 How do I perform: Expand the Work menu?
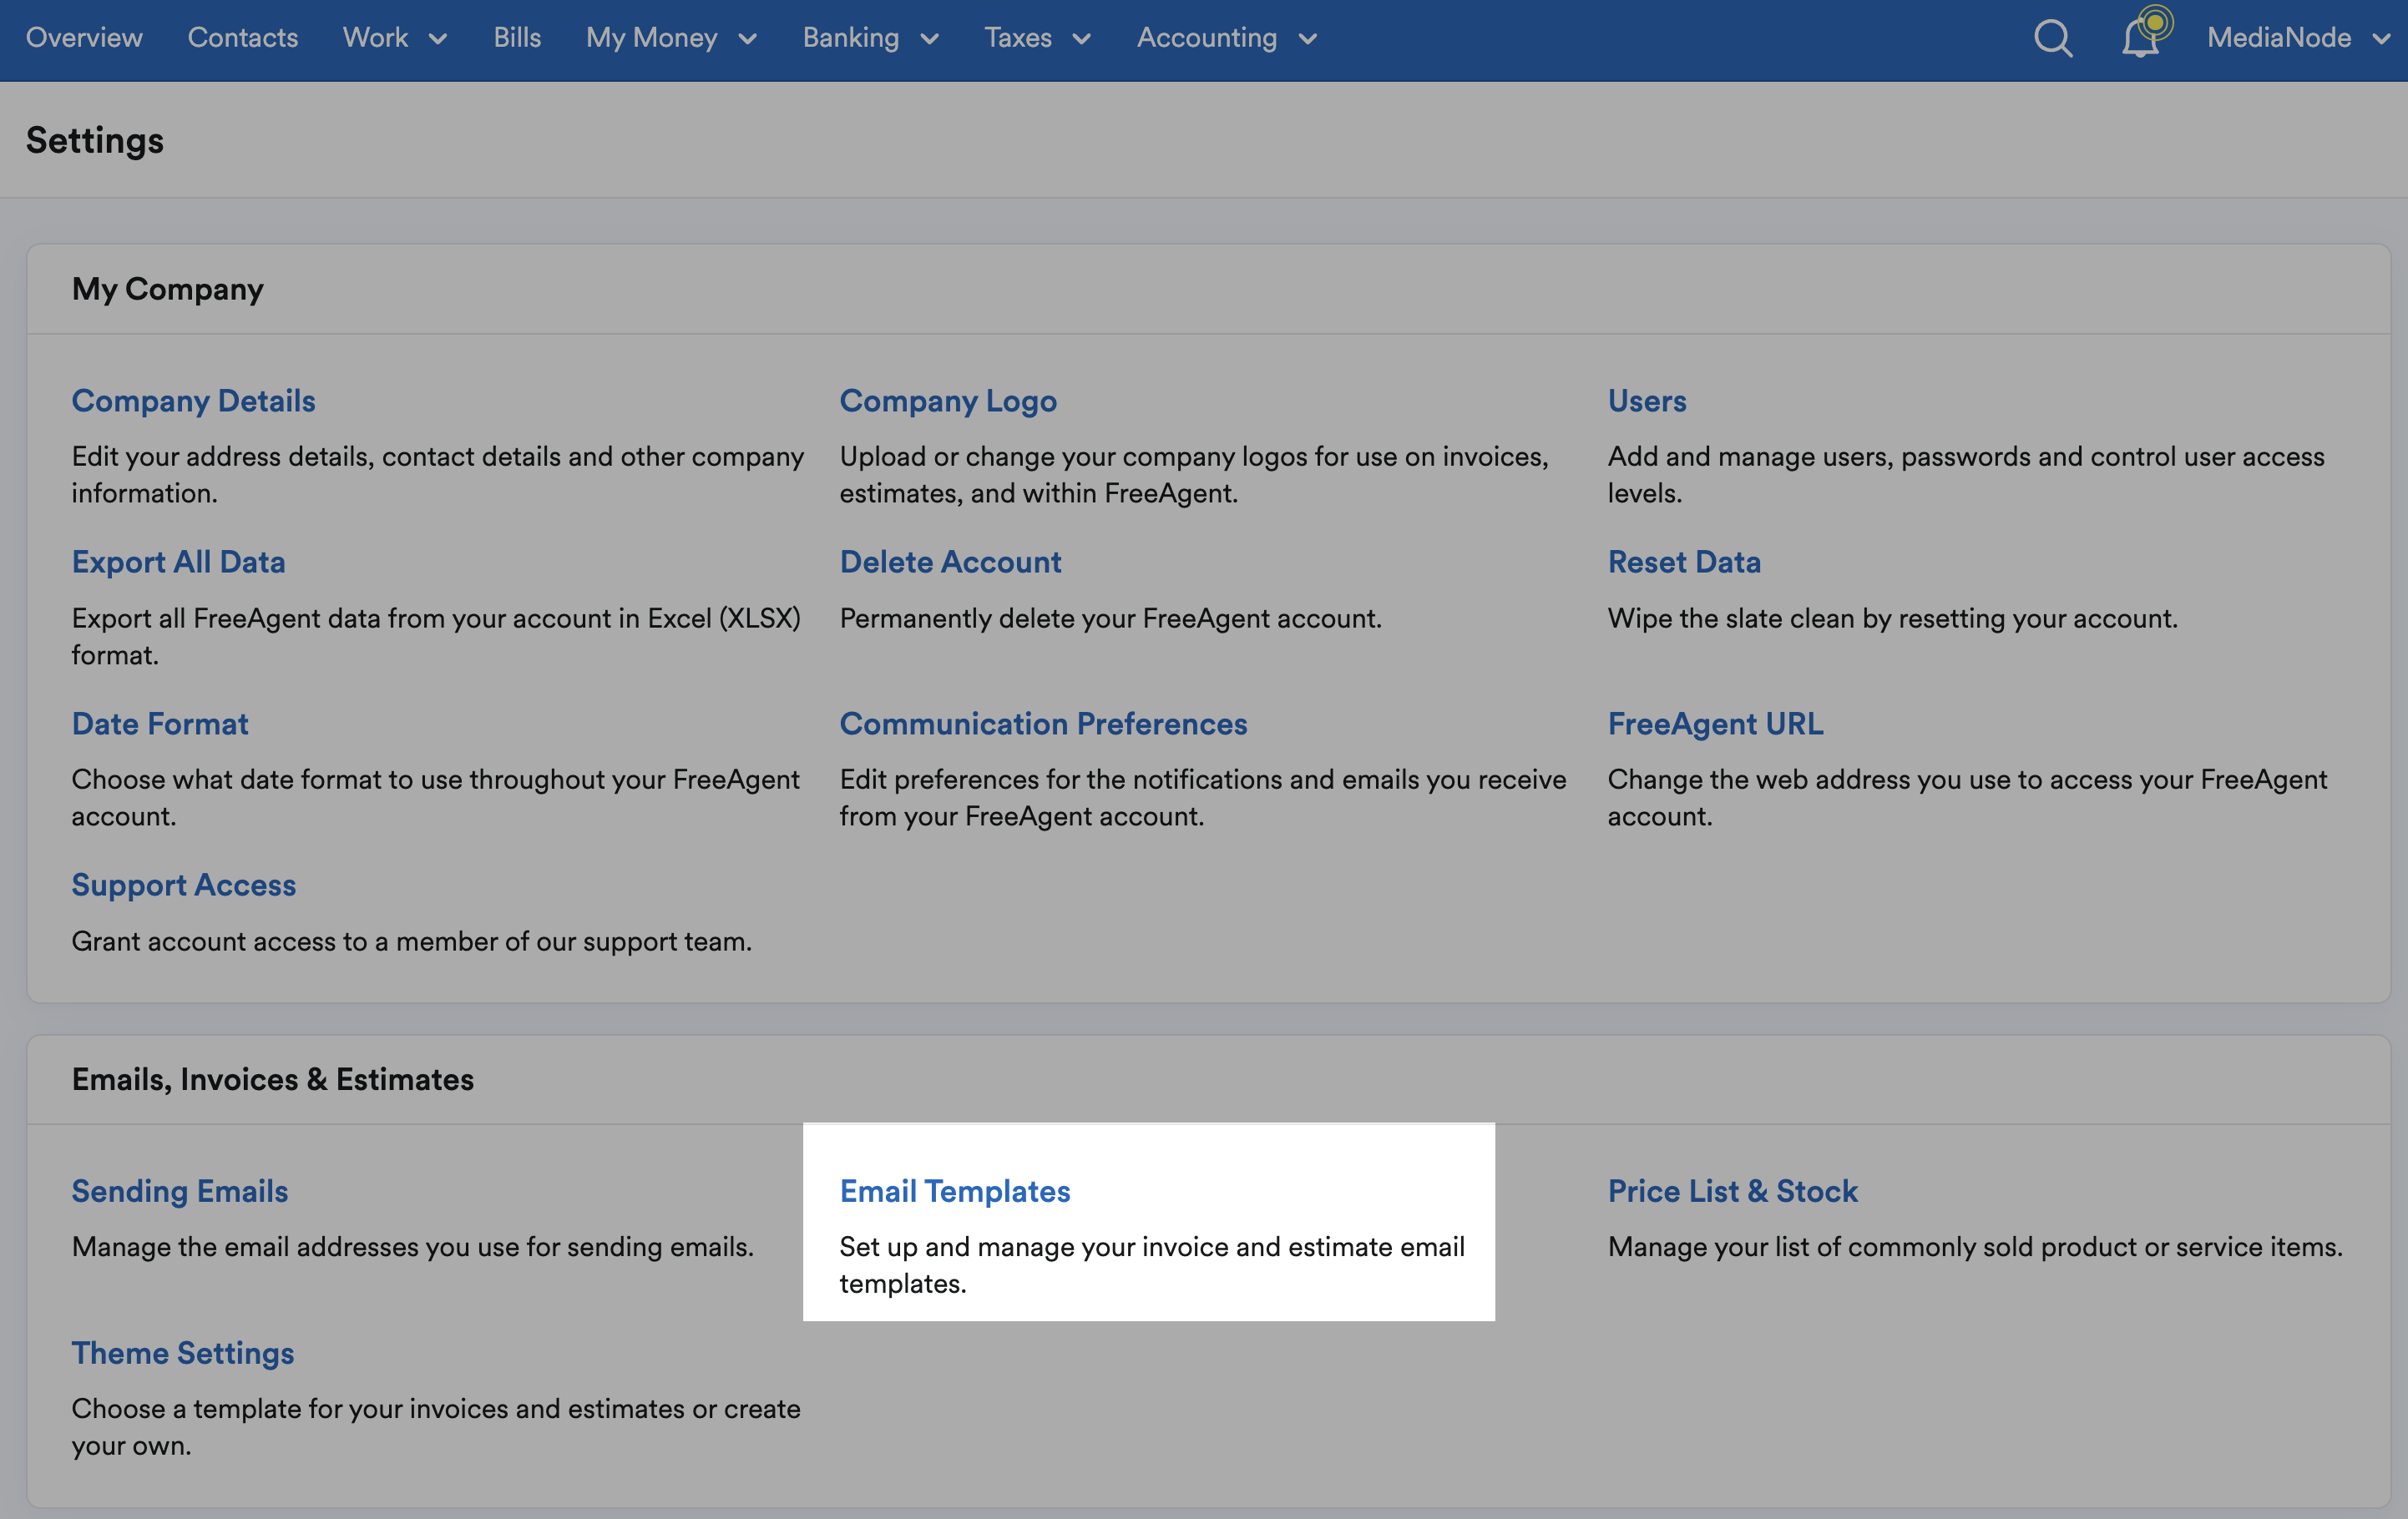(395, 38)
